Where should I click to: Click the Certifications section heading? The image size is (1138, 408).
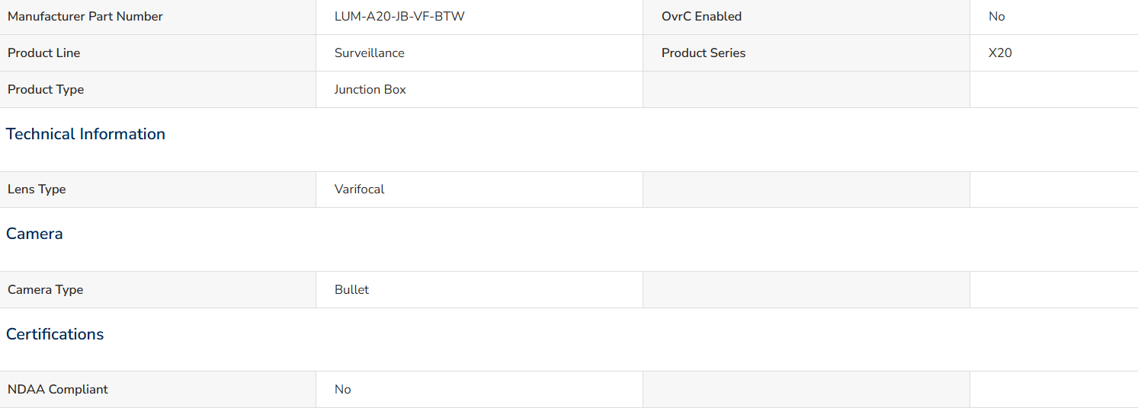pyautogui.click(x=55, y=334)
